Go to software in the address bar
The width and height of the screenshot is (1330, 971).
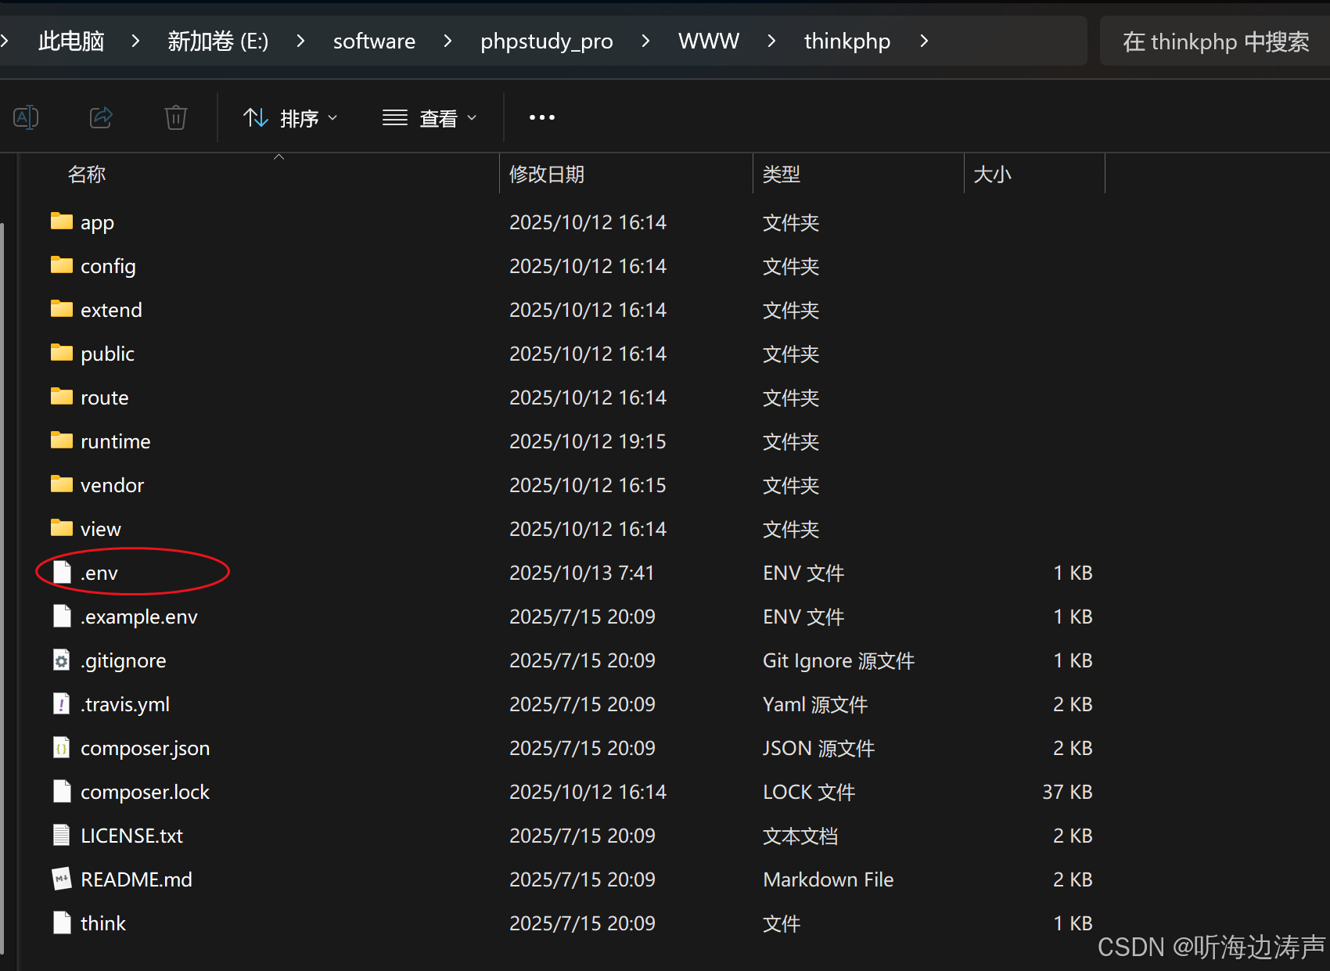374,41
